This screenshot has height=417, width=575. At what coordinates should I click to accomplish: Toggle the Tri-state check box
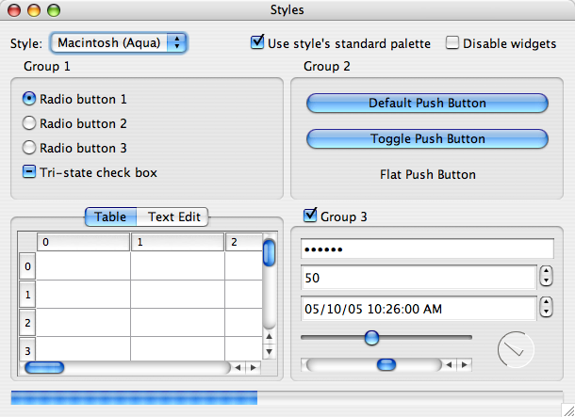(29, 172)
